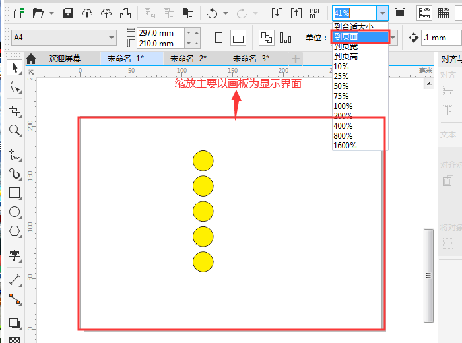Switch to landscape page orientation
The width and height of the screenshot is (462, 343).
click(238, 38)
